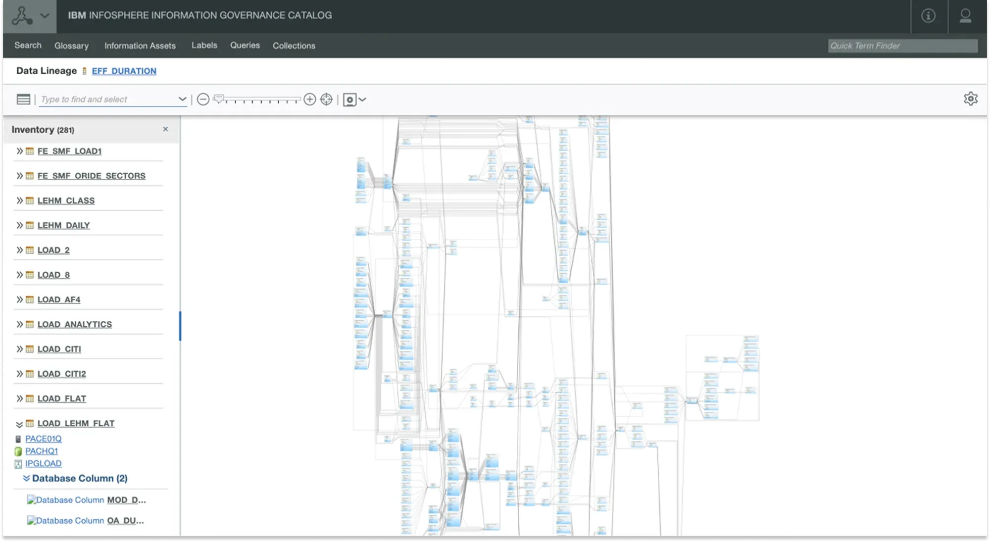Open the lineage settings gear icon

point(971,99)
